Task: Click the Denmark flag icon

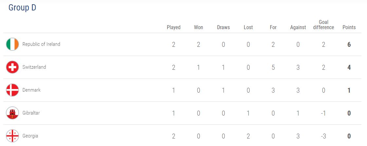Action: point(12,90)
